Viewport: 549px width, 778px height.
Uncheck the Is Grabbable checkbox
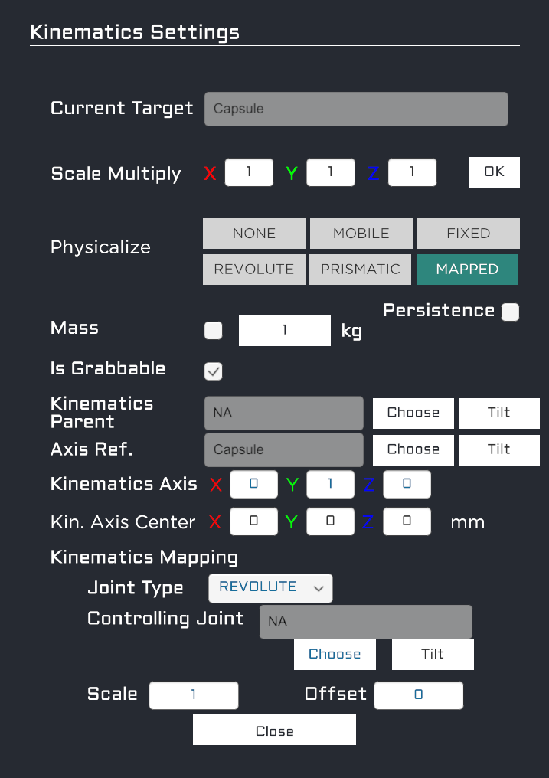(214, 371)
